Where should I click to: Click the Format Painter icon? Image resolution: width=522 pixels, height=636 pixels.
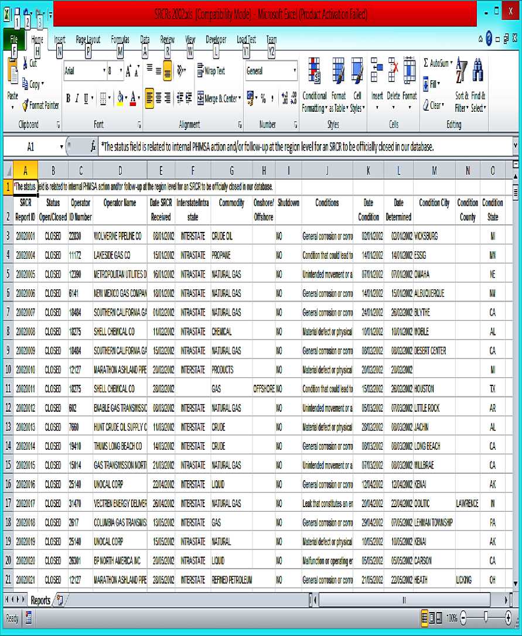[25, 106]
